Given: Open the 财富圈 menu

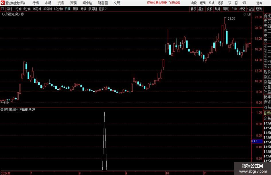Looking at the screenshot, I should (x=103, y=3).
